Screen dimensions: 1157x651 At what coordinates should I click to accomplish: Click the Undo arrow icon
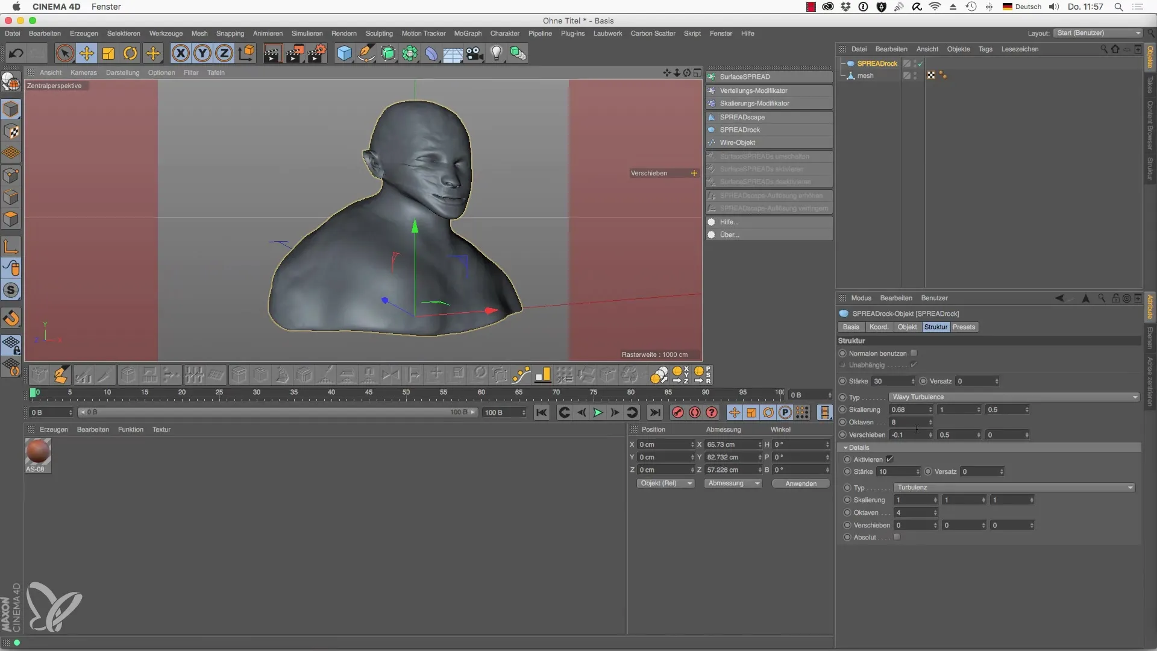pyautogui.click(x=16, y=53)
